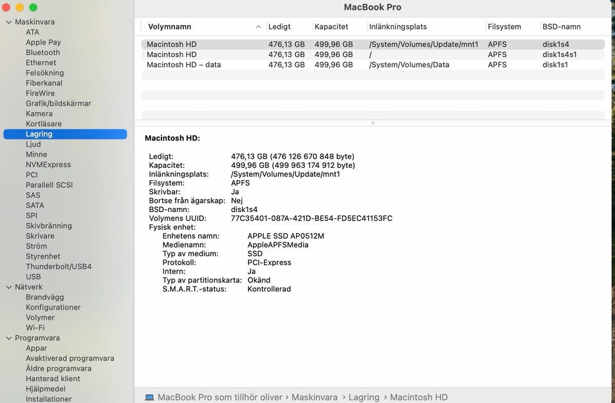Open Apple Pay in the sidebar

[43, 42]
